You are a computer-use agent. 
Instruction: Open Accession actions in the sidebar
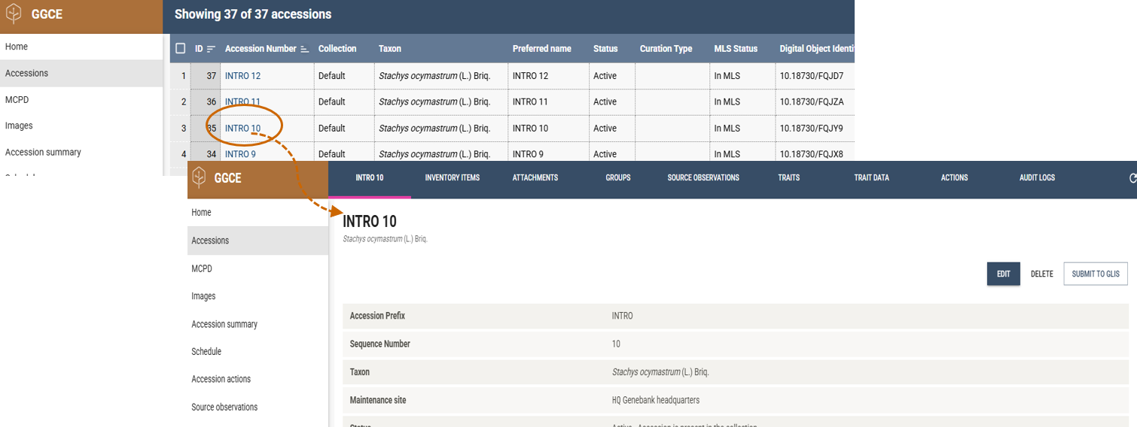[x=221, y=379]
